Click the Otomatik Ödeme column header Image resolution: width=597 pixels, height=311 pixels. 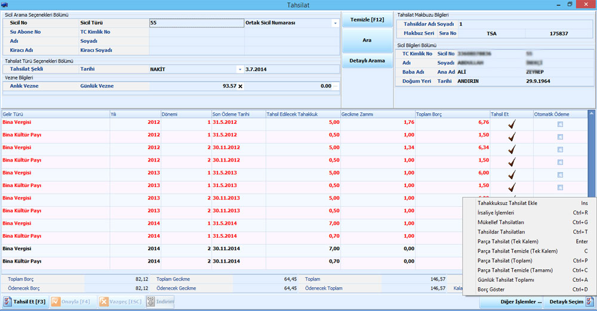tap(560, 114)
